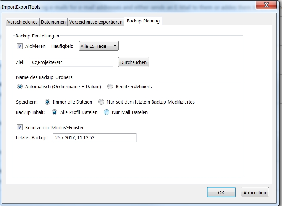Click the Durchsuchen button

tap(133, 62)
